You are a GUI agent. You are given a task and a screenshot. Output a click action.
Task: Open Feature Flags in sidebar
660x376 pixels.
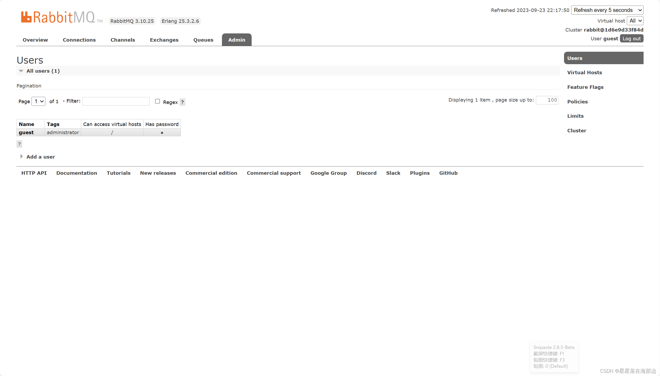point(585,87)
